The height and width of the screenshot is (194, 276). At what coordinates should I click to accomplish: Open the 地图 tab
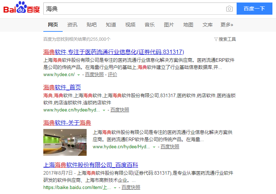188,25
